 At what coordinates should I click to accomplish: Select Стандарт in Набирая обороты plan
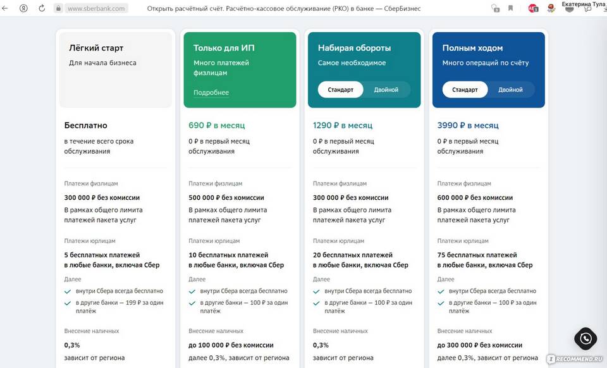[x=340, y=90]
